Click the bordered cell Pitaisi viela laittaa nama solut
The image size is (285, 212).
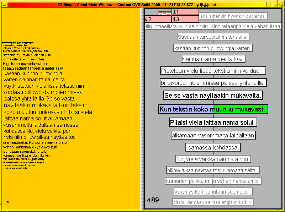click(212, 122)
